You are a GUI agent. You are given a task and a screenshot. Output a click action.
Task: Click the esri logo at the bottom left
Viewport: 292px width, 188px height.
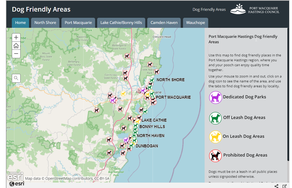[17, 184]
